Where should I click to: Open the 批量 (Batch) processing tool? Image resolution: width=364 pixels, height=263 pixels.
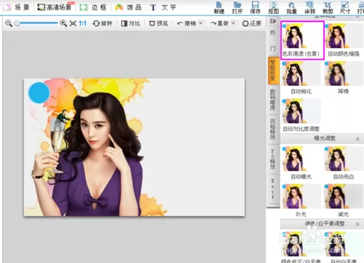tap(291, 7)
